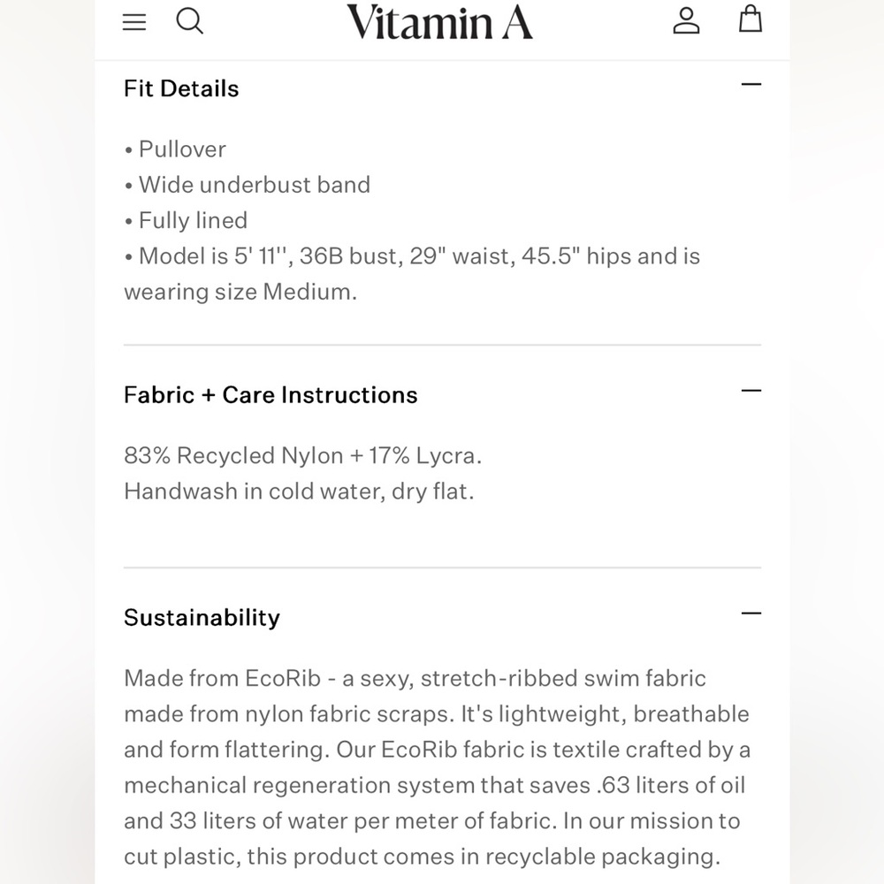Open the hamburger navigation menu

(134, 22)
